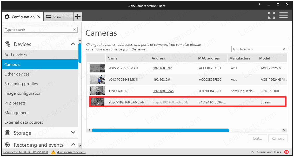Click the horizontal scrollbar in camera table
Screen dimensions: 294x157
pyautogui.click(x=160, y=130)
